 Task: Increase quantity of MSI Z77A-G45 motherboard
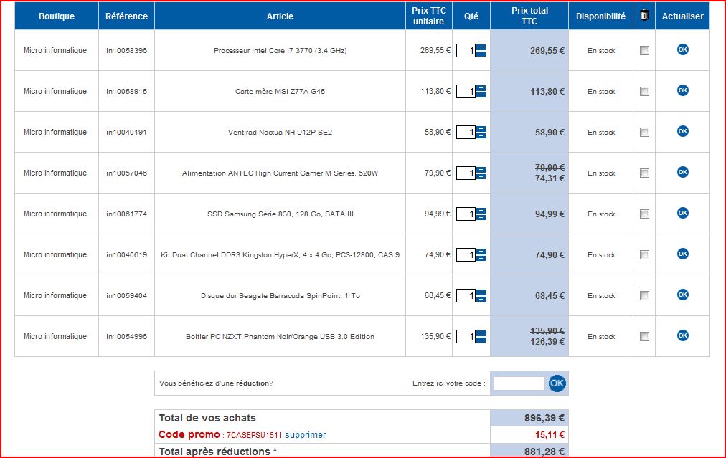pos(481,87)
